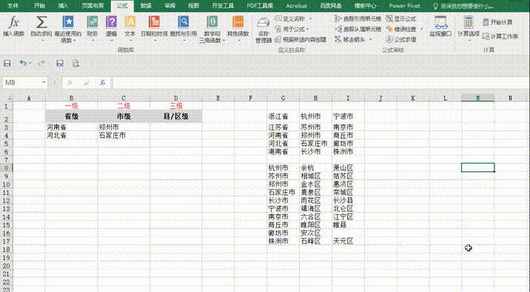Viewport: 530px width, 292px height.
Task: Click Create from Selection (根据所选内容创建)
Action: (x=301, y=39)
